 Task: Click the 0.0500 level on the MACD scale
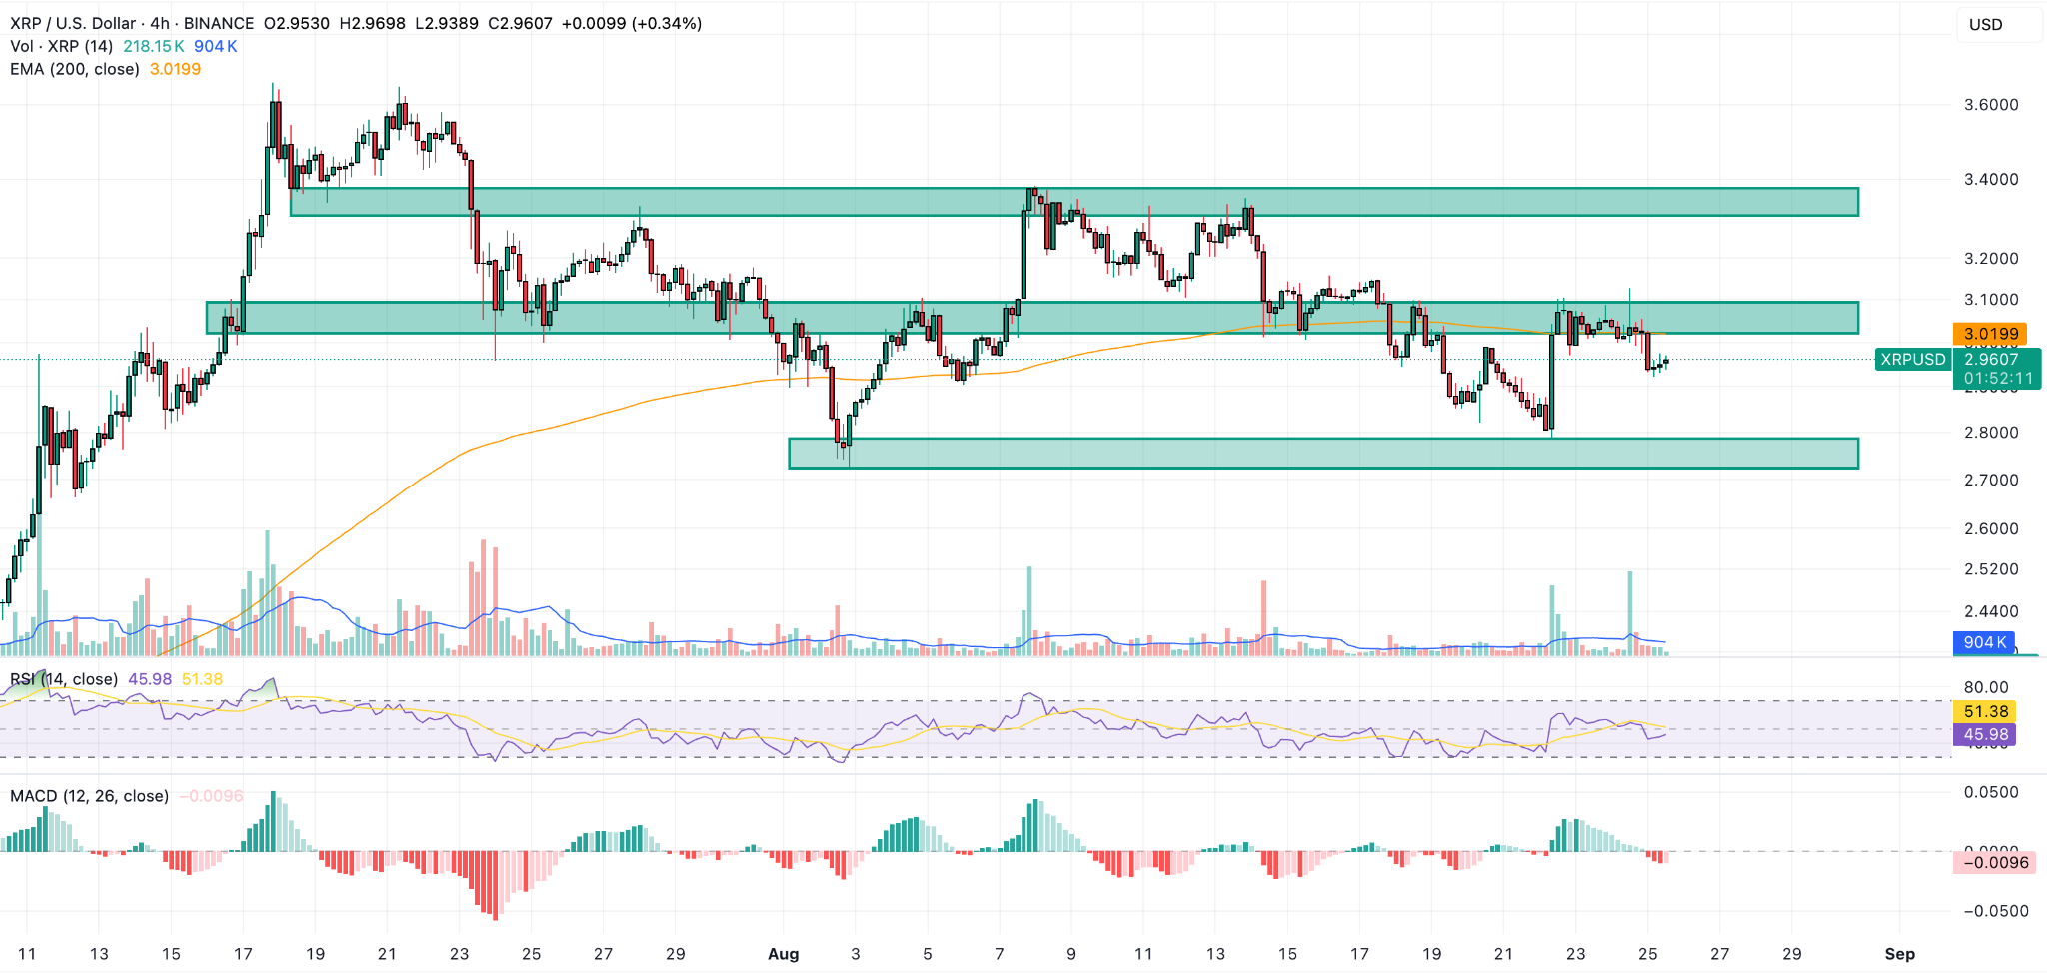(1991, 792)
